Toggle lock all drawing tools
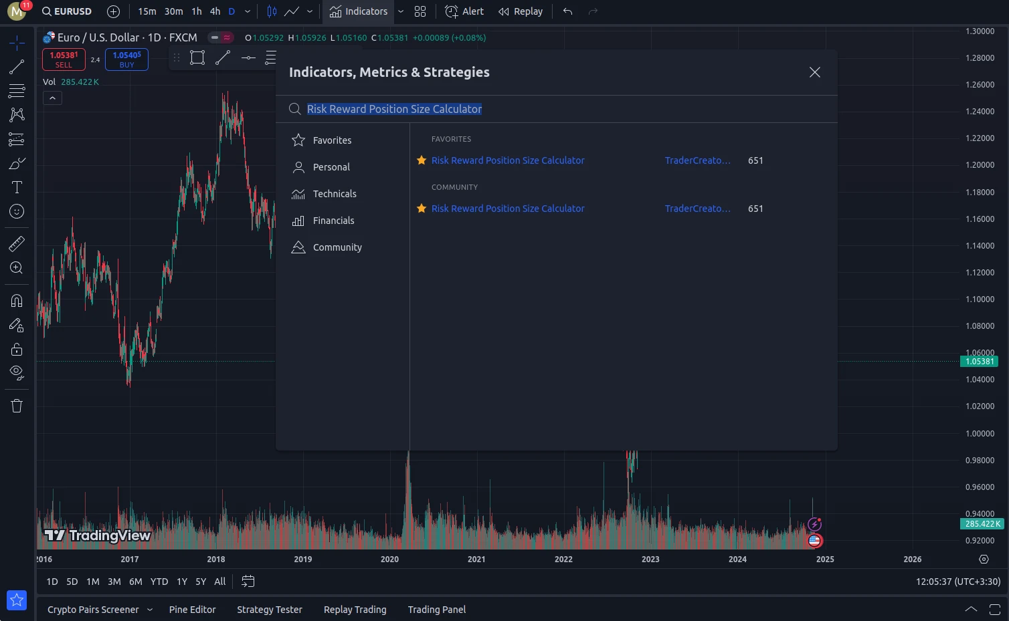Screen dimensions: 1009x621 pos(17,349)
